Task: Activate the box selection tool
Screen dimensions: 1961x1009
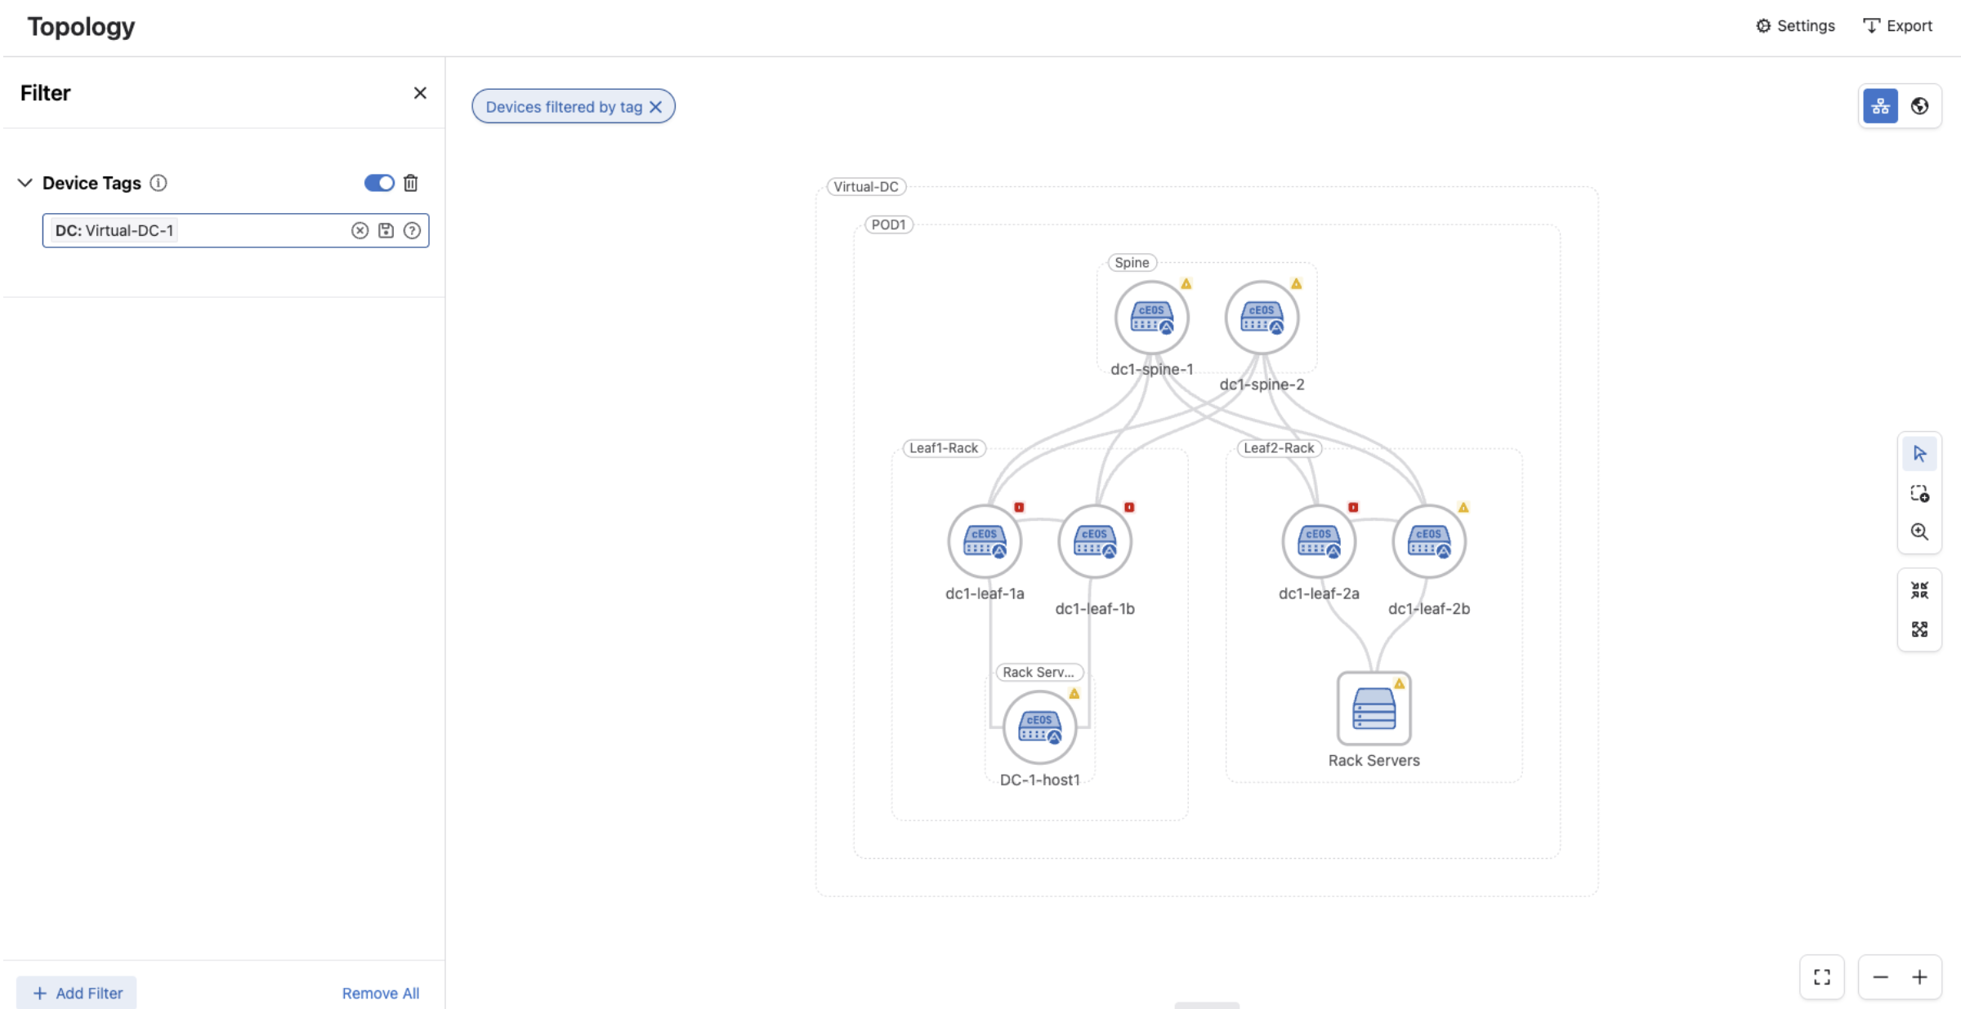Action: [x=1919, y=493]
